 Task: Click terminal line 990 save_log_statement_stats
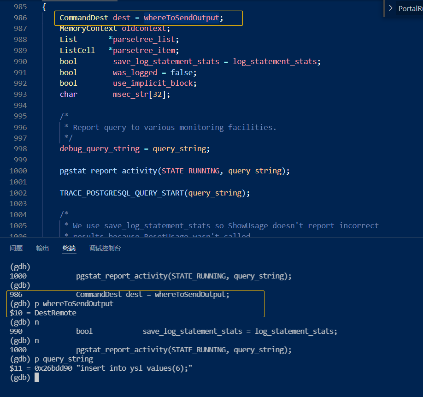pos(173,331)
